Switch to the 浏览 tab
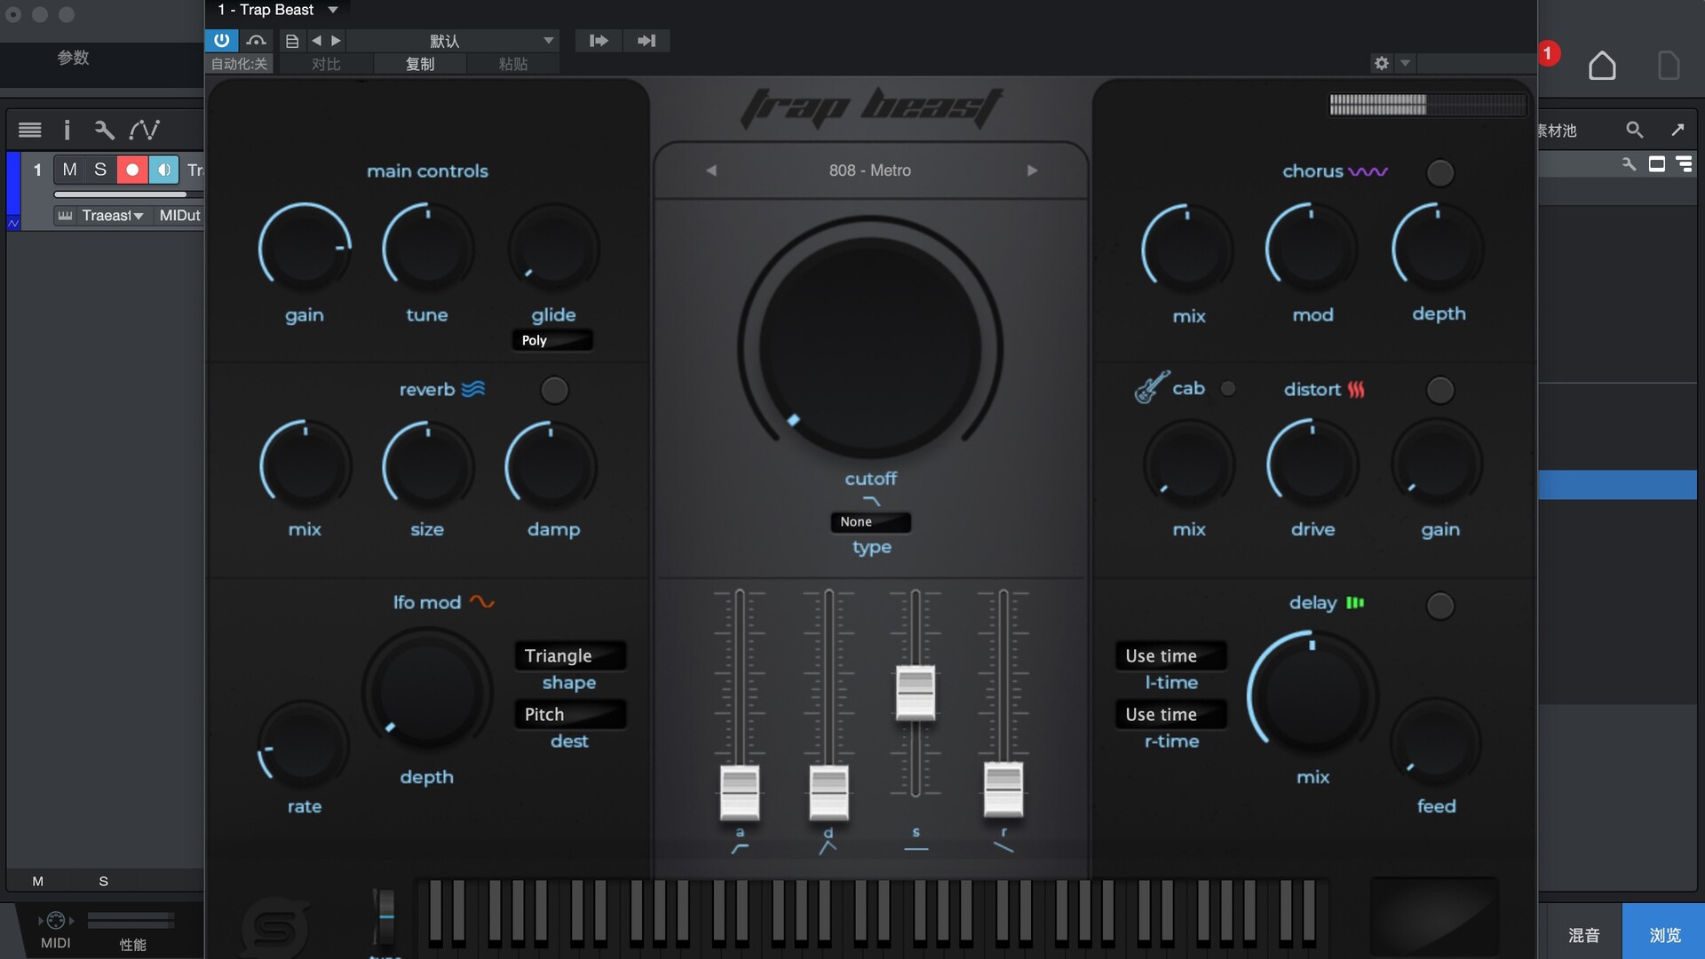 coord(1664,934)
